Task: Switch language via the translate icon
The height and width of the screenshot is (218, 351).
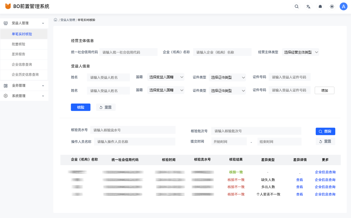Action: 308,6
